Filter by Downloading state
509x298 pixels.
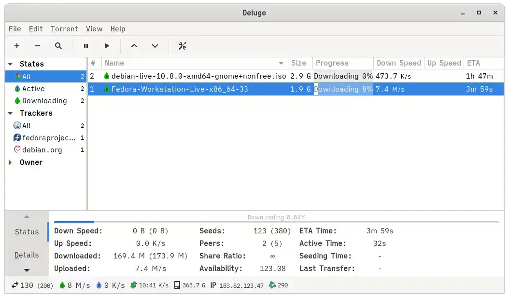click(x=46, y=101)
